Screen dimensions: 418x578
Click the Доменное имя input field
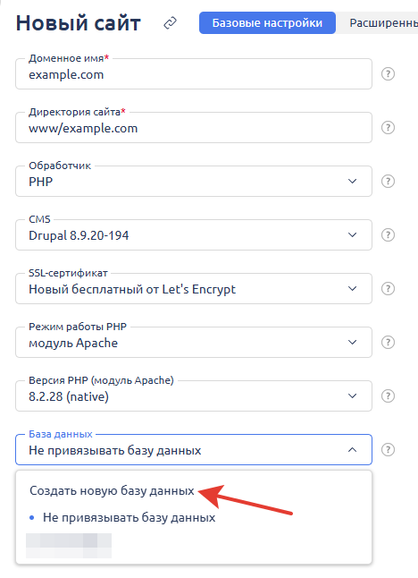(194, 73)
